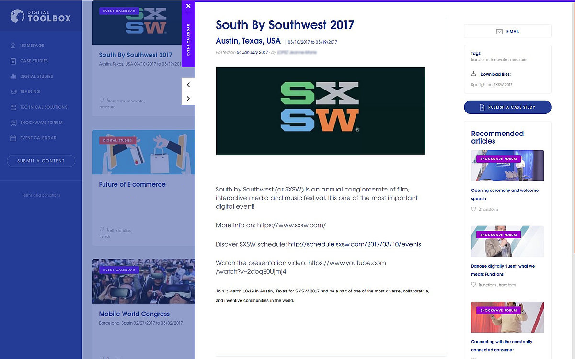Image resolution: width=575 pixels, height=359 pixels.
Task: Click Event Calendar tag on SXSW card
Action: [119, 11]
